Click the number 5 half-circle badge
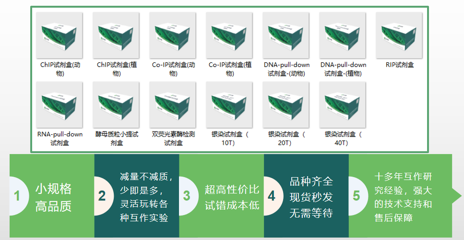Viewport: 464px width, 240px height. (x=357, y=196)
